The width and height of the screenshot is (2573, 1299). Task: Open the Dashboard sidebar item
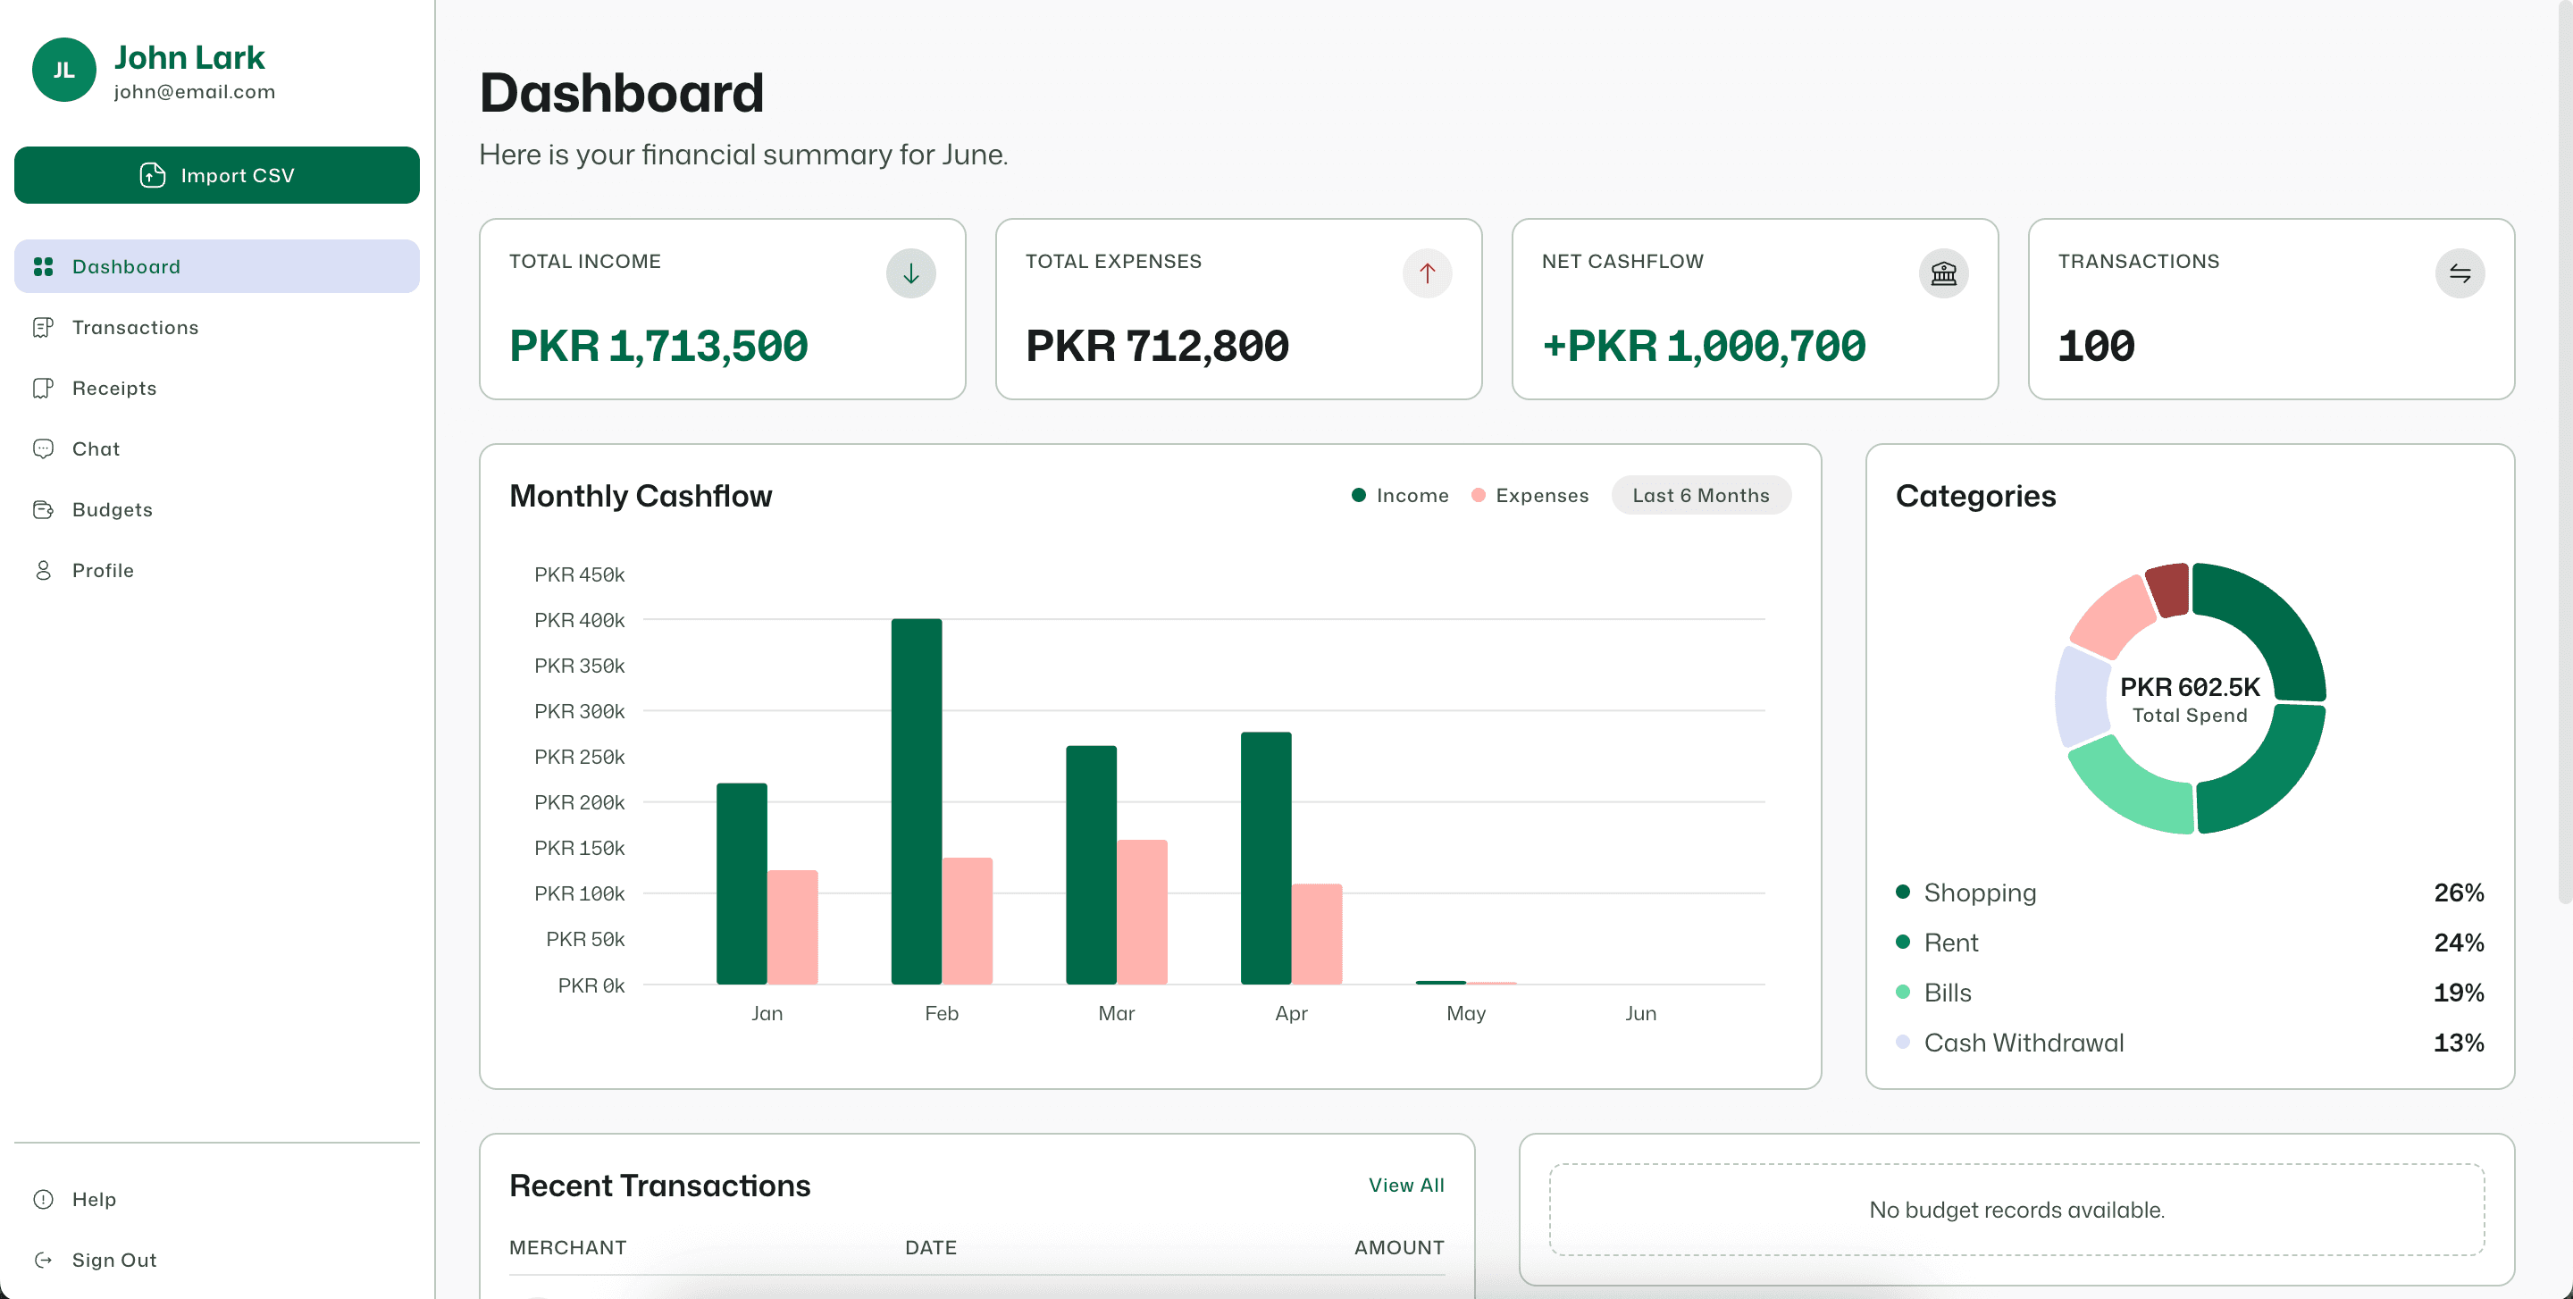(217, 266)
